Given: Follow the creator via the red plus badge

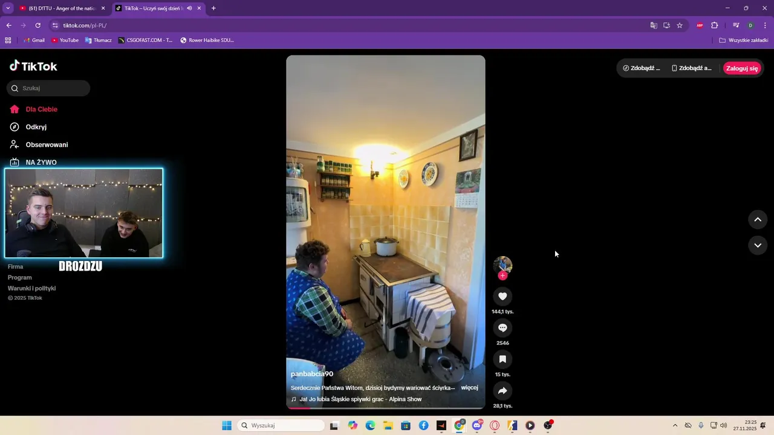Looking at the screenshot, I should click(x=502, y=275).
